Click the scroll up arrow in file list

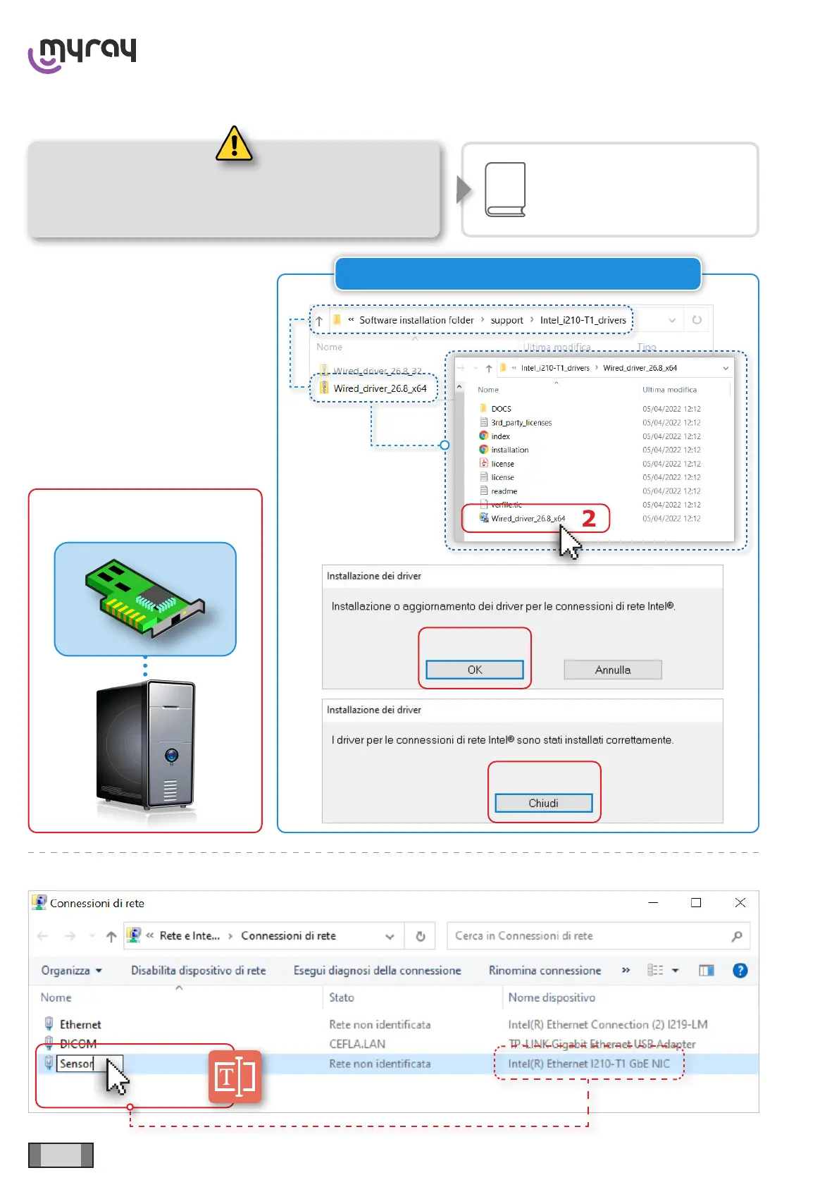(x=460, y=387)
